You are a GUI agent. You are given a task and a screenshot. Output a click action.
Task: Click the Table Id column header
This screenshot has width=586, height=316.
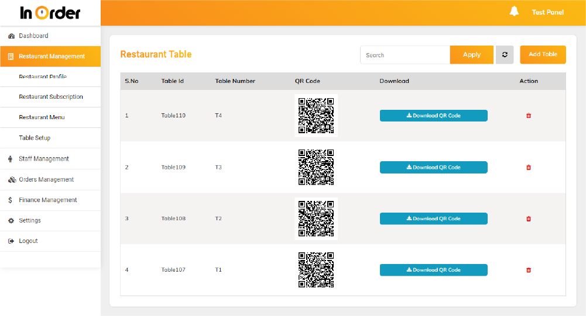(172, 81)
